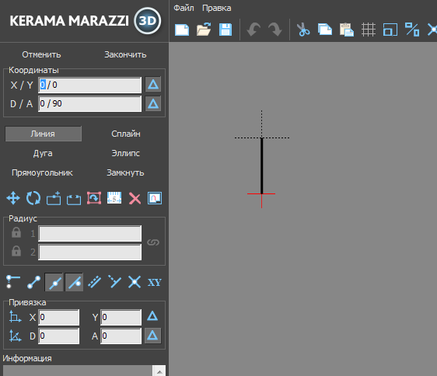Click the triangle next to D / A field

[x=153, y=103]
